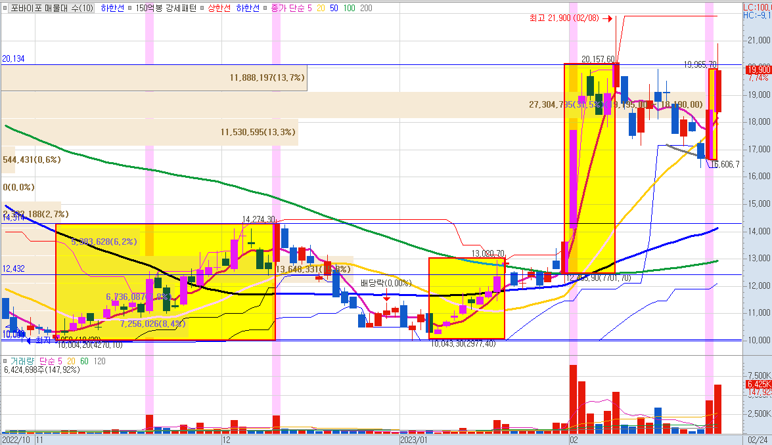Click the red 19,900 current price tag
The height and width of the screenshot is (445, 772).
(x=758, y=70)
